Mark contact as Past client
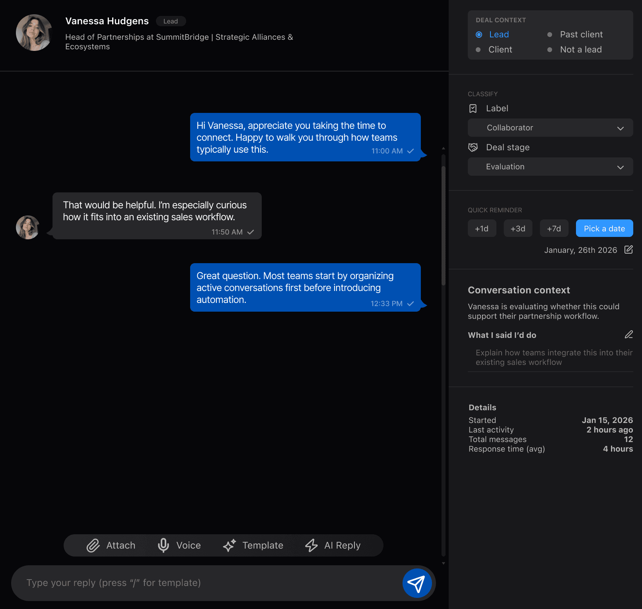Viewport: 642px width, 609px height. click(x=550, y=35)
